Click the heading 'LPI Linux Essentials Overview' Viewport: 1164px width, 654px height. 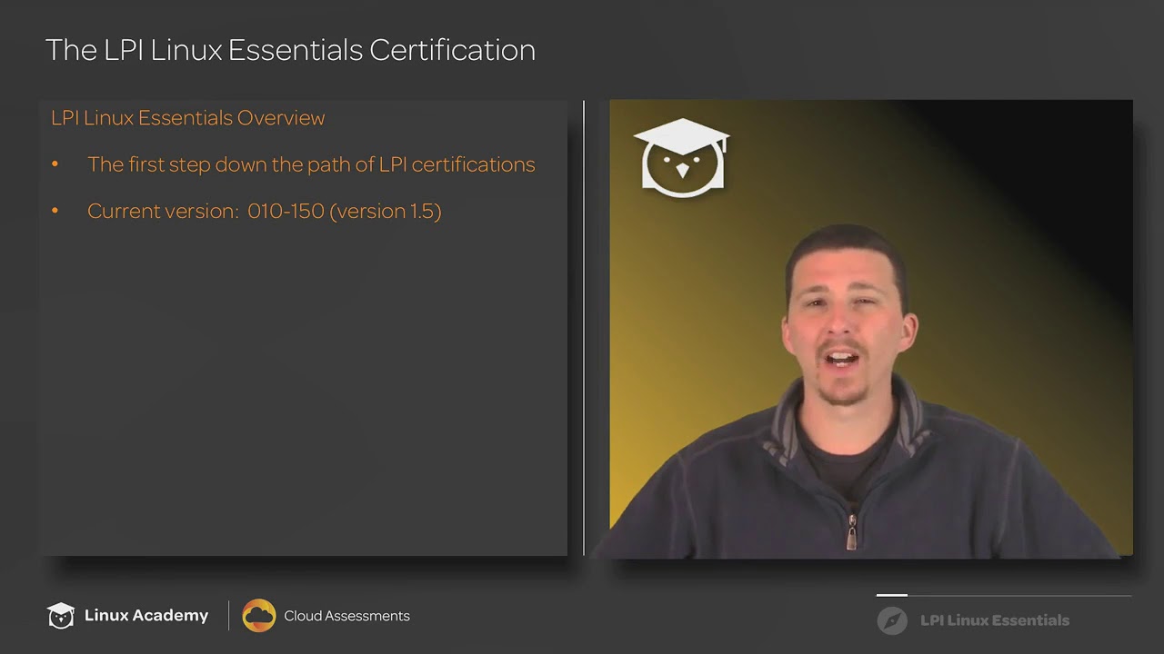tap(188, 118)
